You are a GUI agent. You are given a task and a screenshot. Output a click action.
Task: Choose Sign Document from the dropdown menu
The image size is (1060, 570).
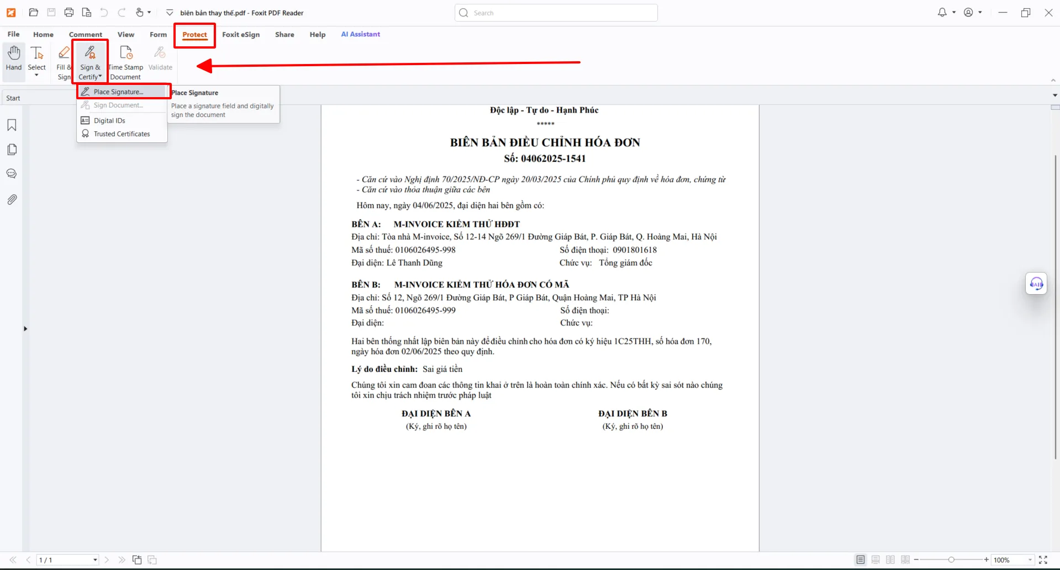point(123,105)
